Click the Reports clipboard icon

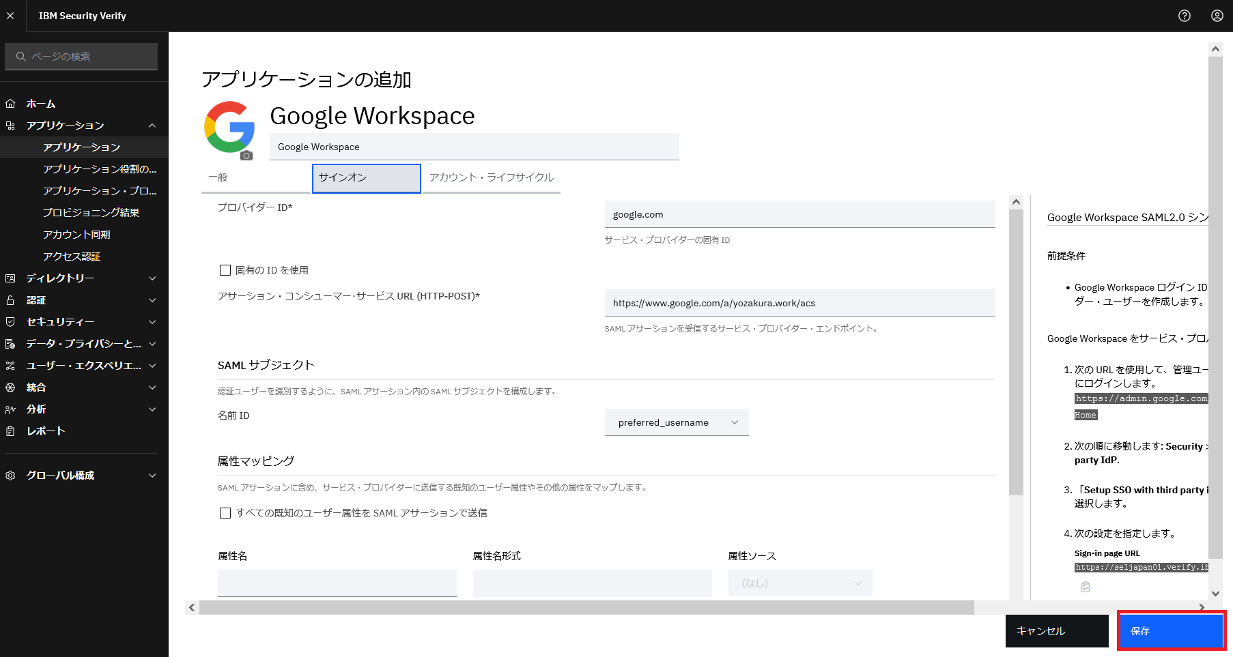10,431
